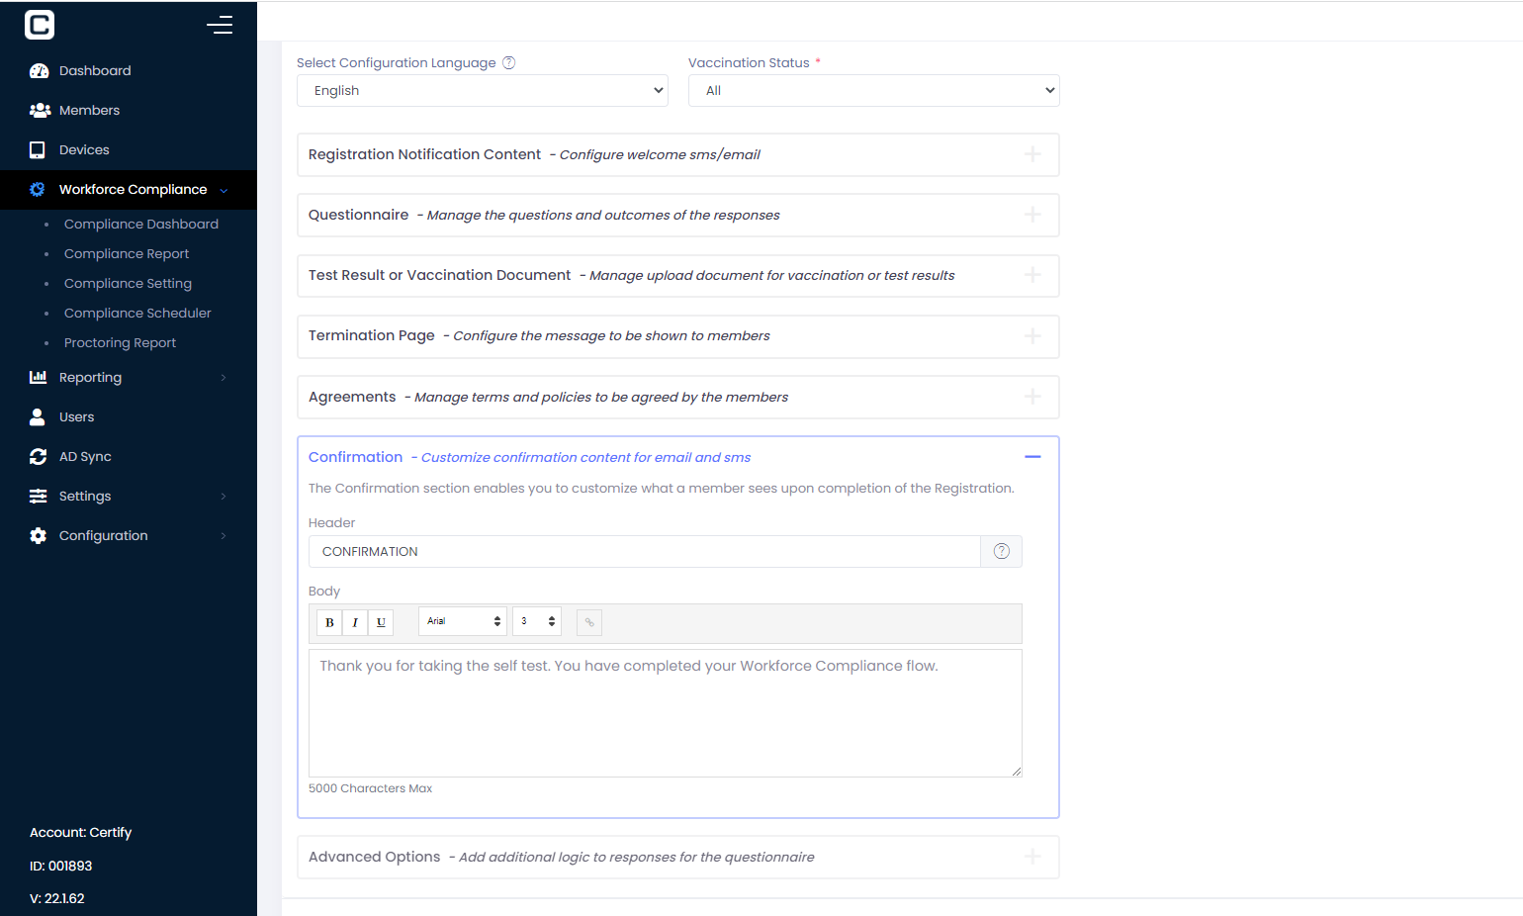Go to Compliance Report submenu link

pos(127,253)
